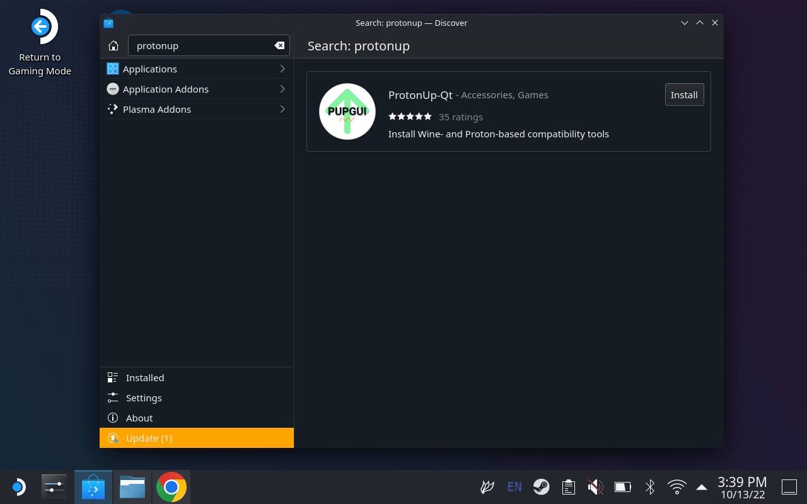Click the Applications grid icon
The image size is (807, 504).
click(x=113, y=69)
